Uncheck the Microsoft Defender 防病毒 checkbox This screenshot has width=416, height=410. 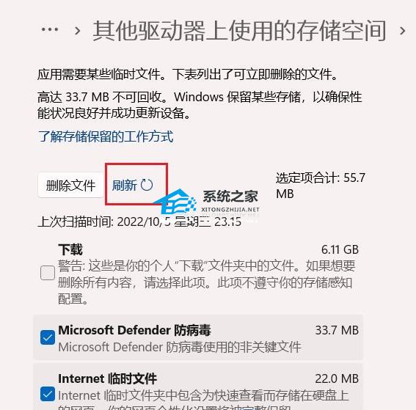pyautogui.click(x=48, y=337)
